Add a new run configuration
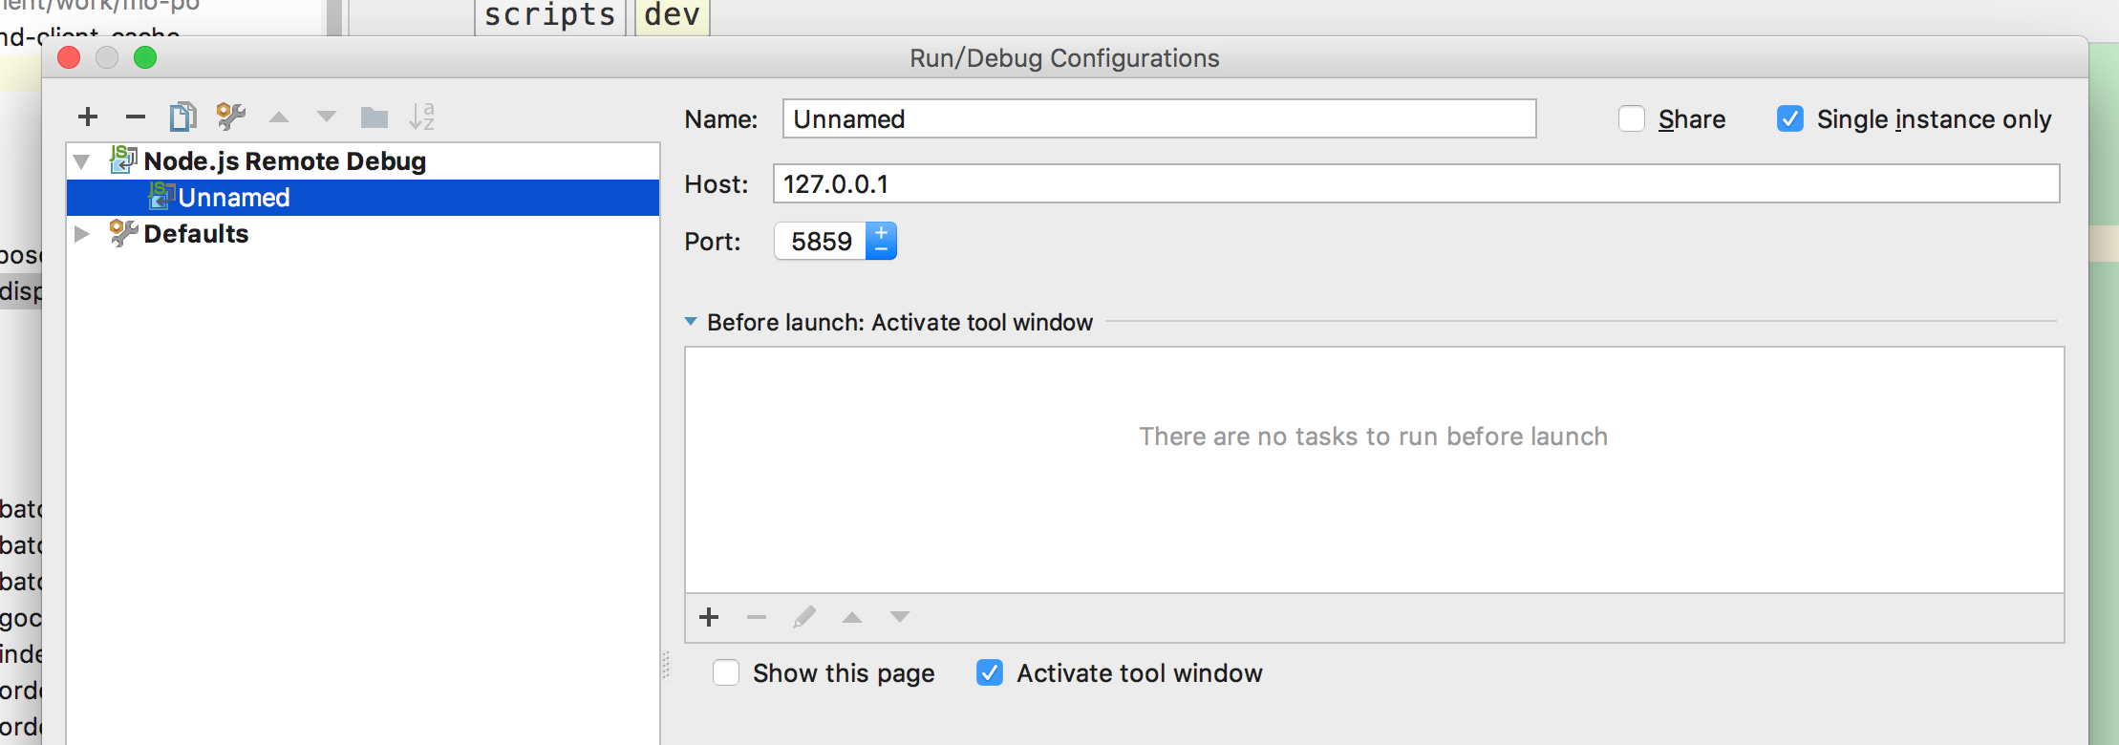This screenshot has width=2119, height=745. coord(88,117)
